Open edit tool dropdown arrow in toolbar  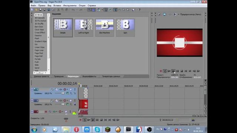102,10
